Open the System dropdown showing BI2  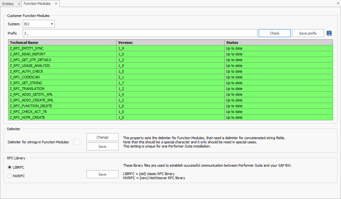[38, 24]
